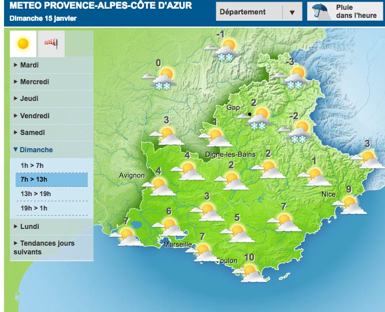The height and width of the screenshot is (312, 385).
Task: Expand the Mercredi forecast
Action: [51, 82]
